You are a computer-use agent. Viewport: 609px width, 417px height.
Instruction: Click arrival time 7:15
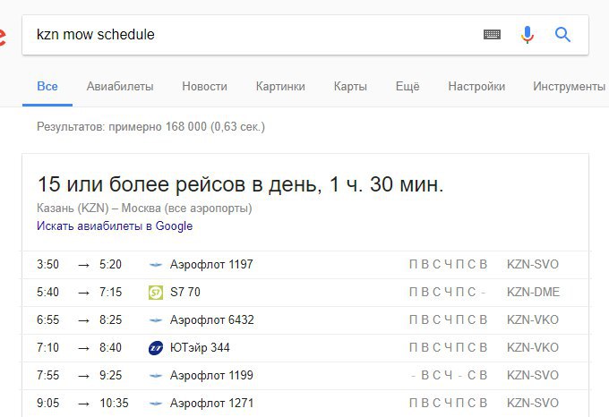click(x=111, y=292)
